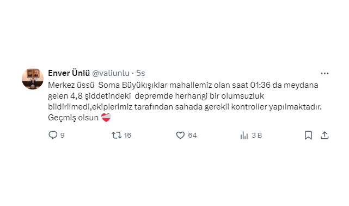Click the reply count 9

(63, 136)
